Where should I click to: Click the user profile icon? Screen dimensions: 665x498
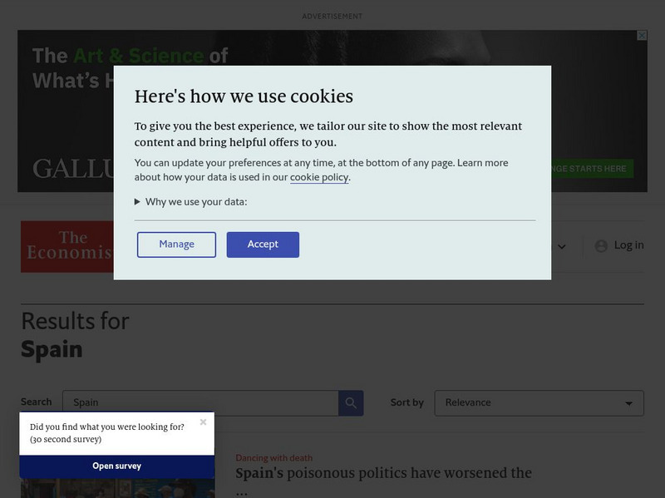[601, 246]
